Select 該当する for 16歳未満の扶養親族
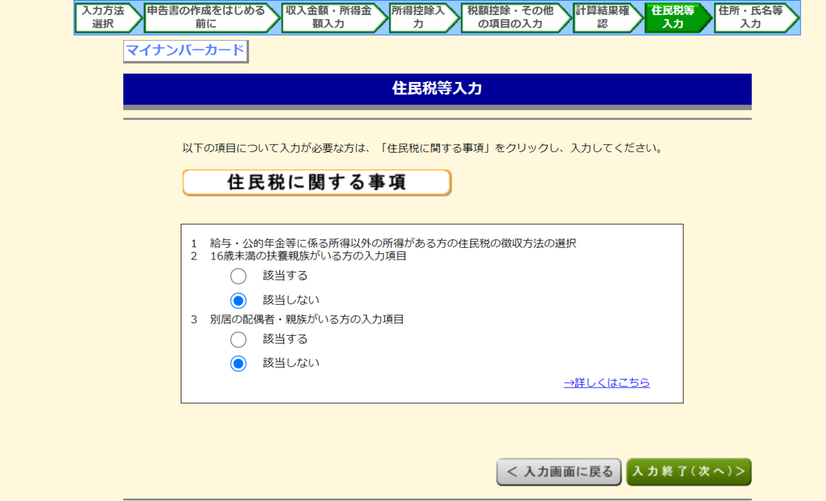Viewport: 826px width, 501px height. pos(238,276)
